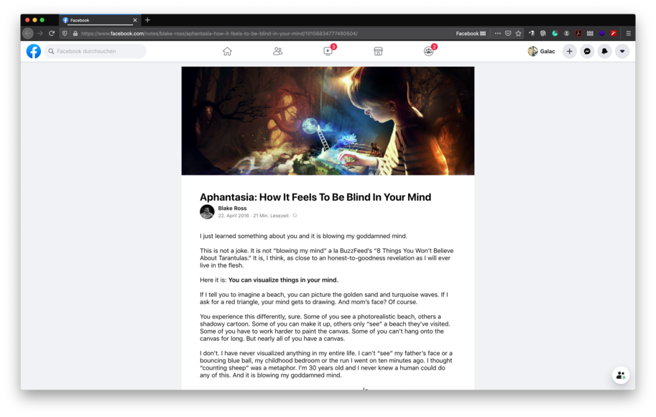Bookmark page with the star icon
This screenshot has width=656, height=417.
pos(518,33)
